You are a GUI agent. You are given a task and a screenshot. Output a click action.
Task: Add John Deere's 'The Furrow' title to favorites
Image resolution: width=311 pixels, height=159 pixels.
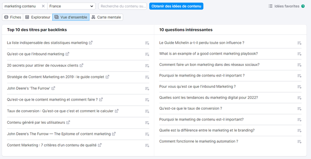click(147, 89)
